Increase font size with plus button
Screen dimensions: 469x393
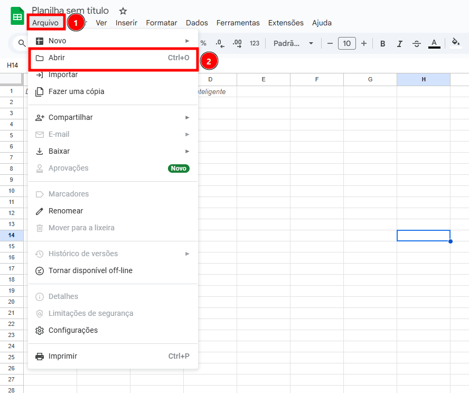(364, 43)
